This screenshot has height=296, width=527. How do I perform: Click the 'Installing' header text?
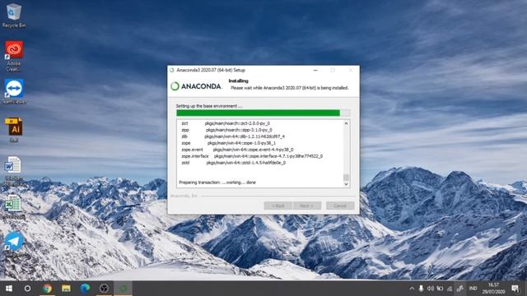(x=238, y=81)
